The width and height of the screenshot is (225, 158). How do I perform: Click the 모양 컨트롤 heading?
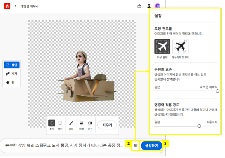click(163, 29)
